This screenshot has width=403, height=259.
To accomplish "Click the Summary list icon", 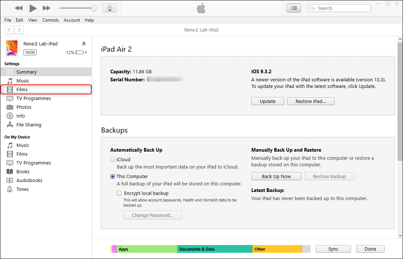I will point(10,72).
